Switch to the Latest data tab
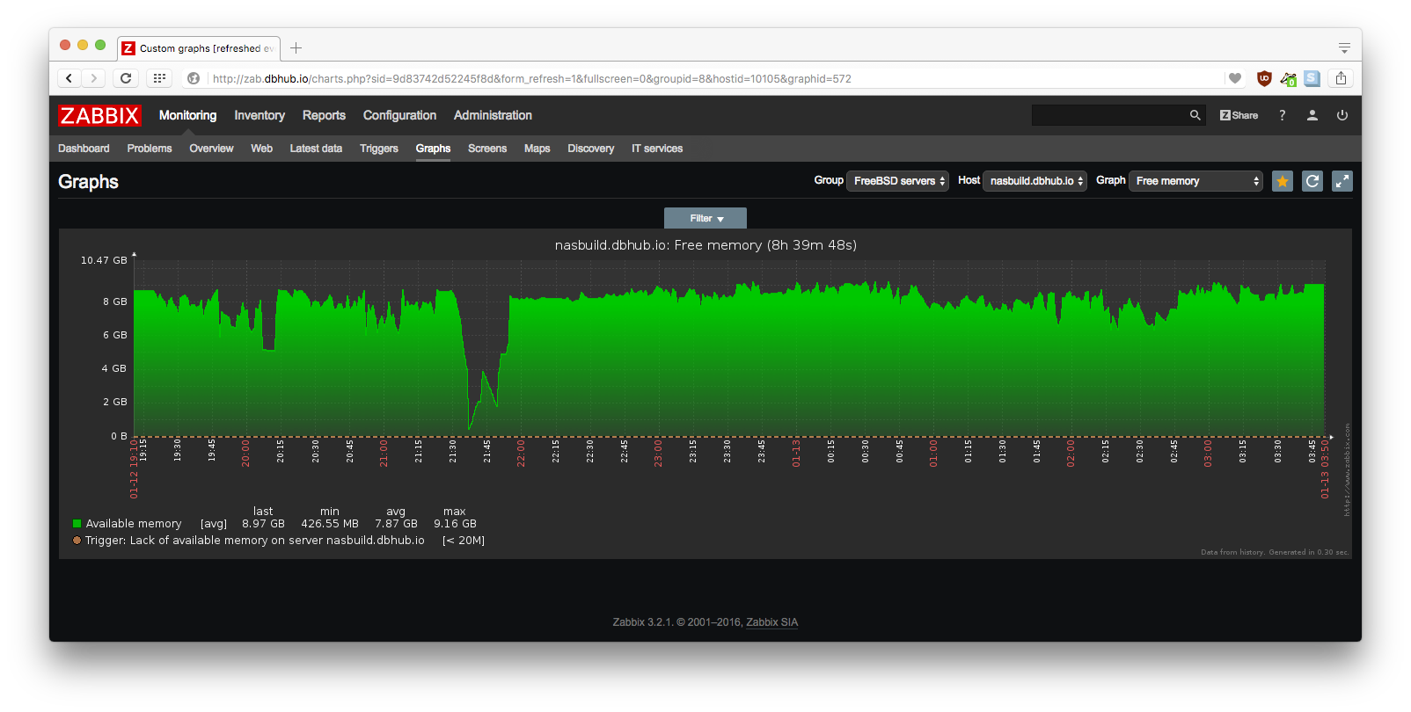This screenshot has width=1411, height=712. click(x=316, y=149)
